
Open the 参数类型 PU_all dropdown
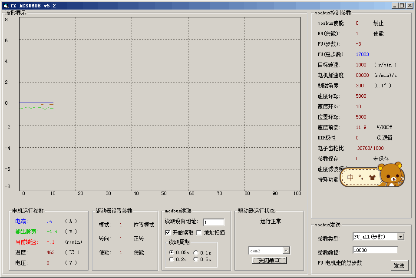[x=400, y=237]
